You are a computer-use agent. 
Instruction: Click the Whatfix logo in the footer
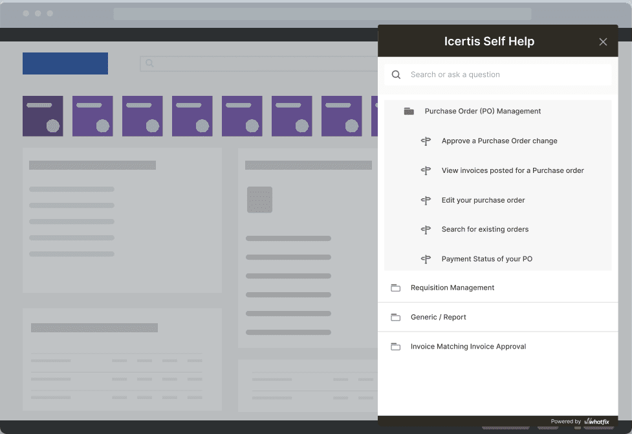(598, 422)
